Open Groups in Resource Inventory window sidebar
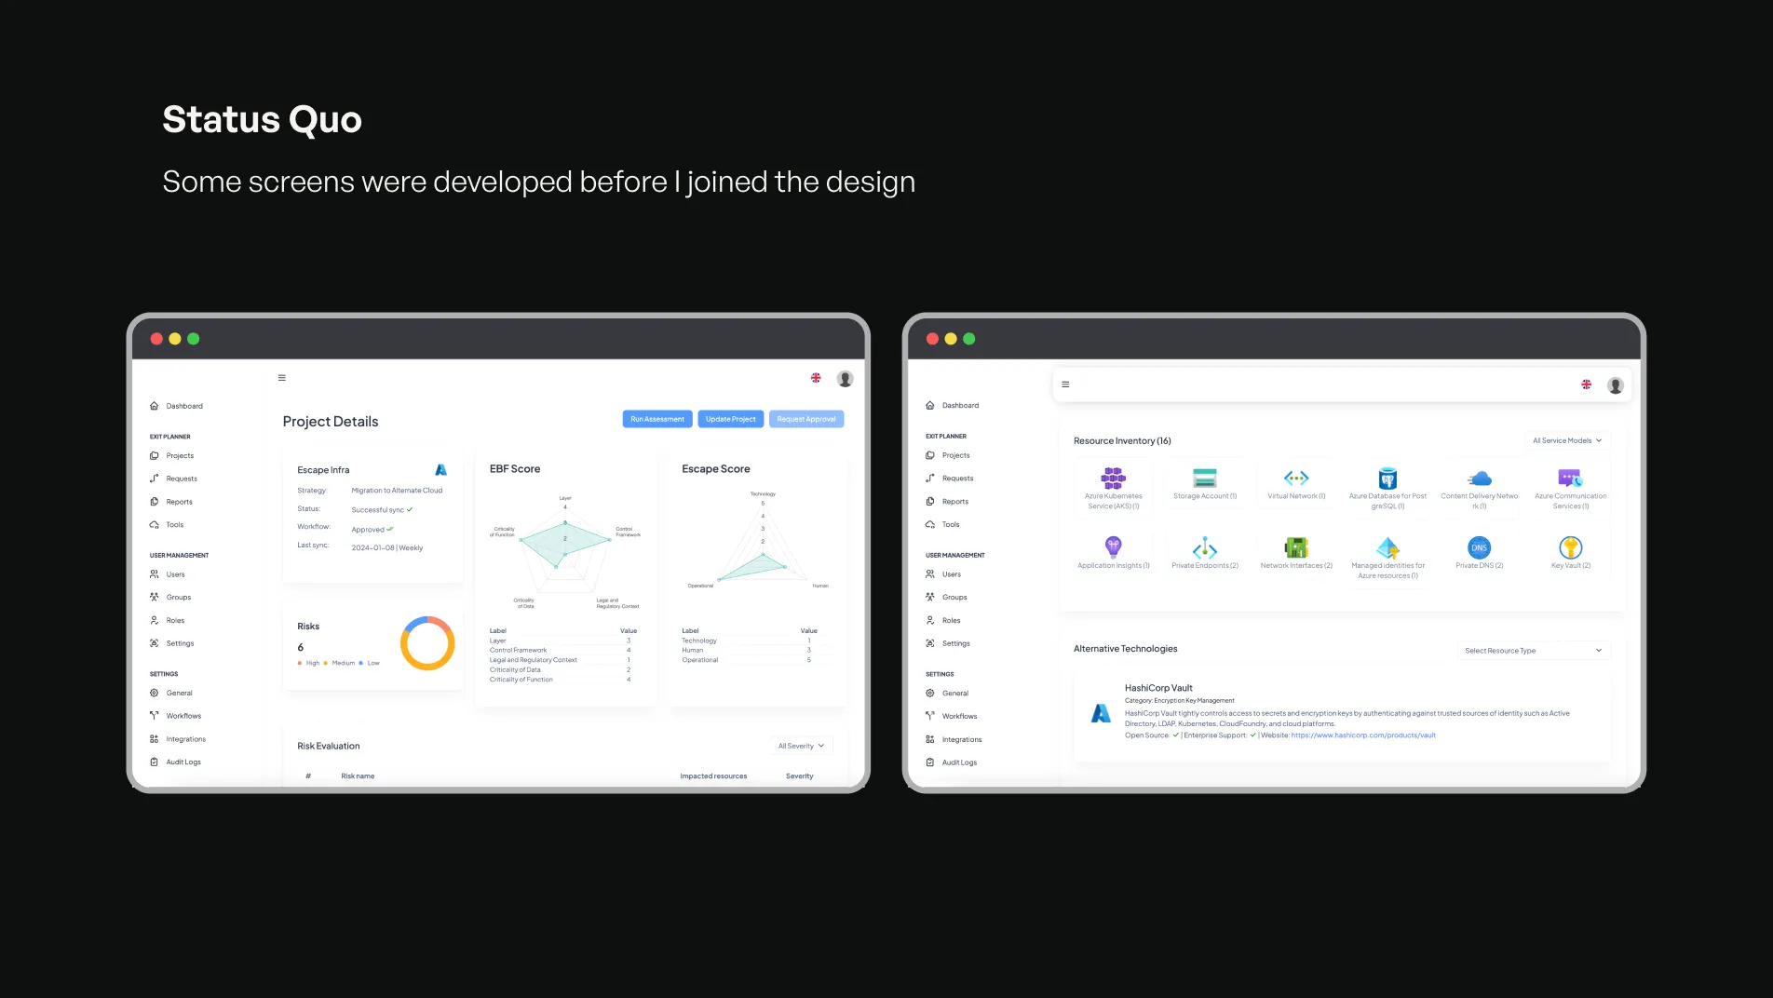Image resolution: width=1773 pixels, height=998 pixels. pos(946,598)
